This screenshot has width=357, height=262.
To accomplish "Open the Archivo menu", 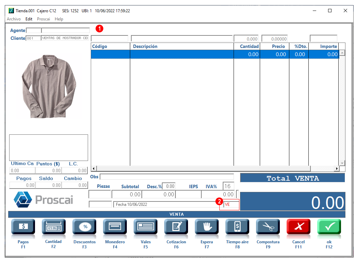I will [14, 19].
